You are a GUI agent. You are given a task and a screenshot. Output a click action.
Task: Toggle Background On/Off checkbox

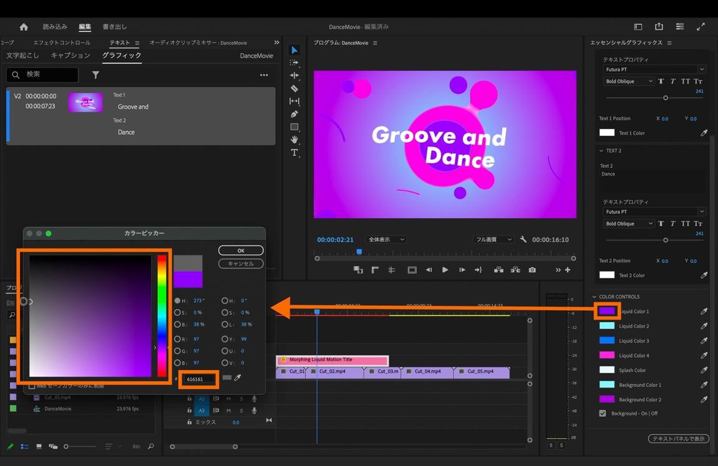[x=603, y=413]
